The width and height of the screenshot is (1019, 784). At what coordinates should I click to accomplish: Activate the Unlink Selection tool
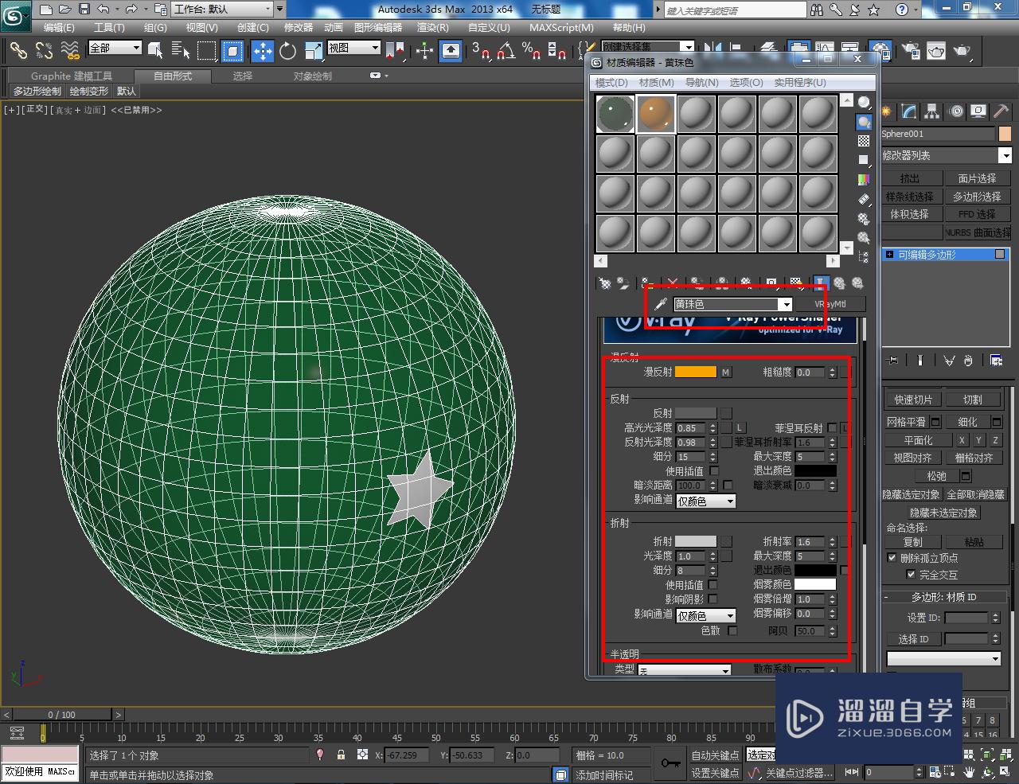pos(44,52)
